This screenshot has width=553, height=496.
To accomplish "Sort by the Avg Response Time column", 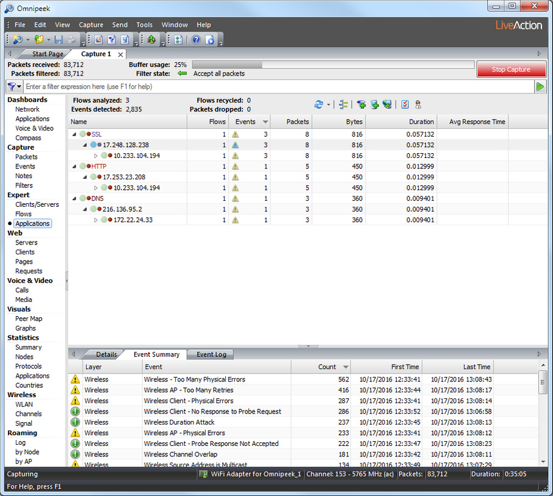I will coord(472,121).
